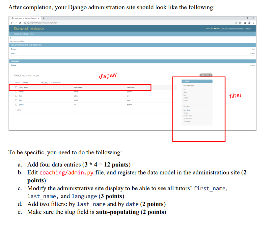Click the LOG OUT link
The height and width of the screenshot is (233, 273).
pos(248,28)
